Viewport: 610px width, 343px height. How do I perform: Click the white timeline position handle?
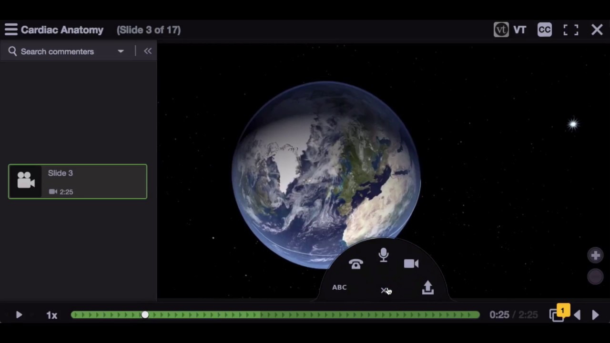tap(145, 315)
